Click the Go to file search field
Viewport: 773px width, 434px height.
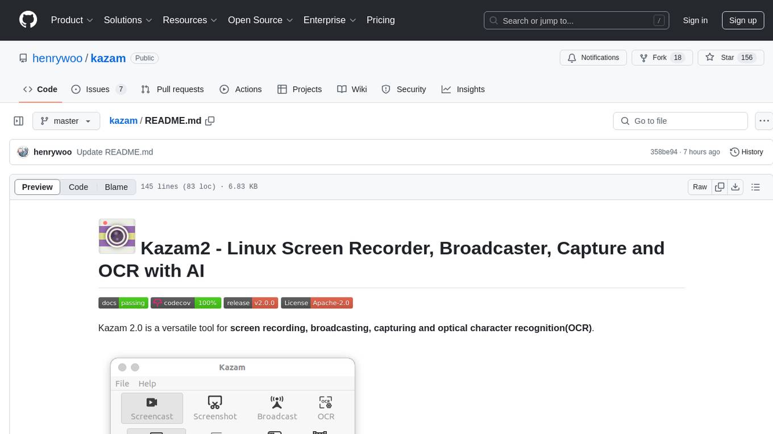coord(680,121)
